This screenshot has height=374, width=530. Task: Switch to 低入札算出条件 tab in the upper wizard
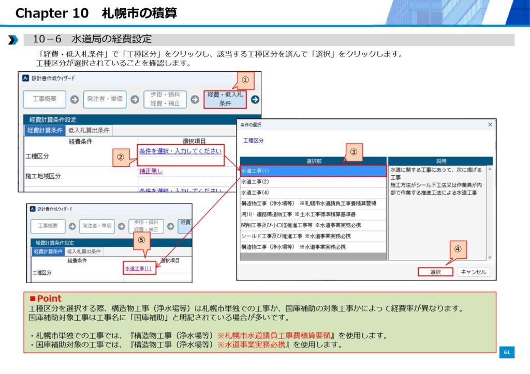pyautogui.click(x=89, y=131)
